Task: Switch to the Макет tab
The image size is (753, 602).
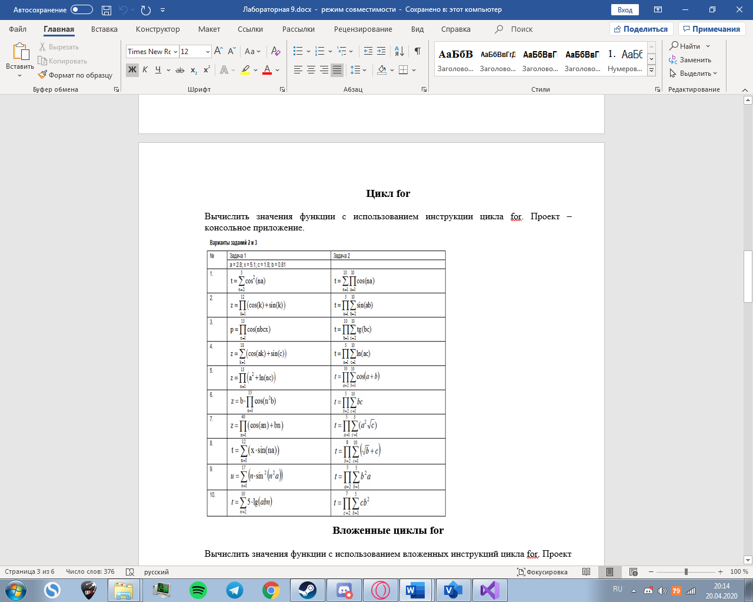Action: click(x=209, y=29)
